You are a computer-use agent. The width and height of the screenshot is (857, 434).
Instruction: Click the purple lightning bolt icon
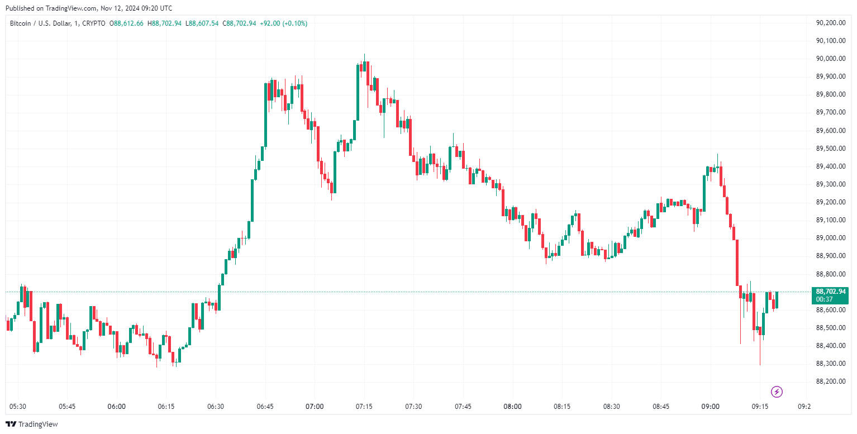click(777, 392)
